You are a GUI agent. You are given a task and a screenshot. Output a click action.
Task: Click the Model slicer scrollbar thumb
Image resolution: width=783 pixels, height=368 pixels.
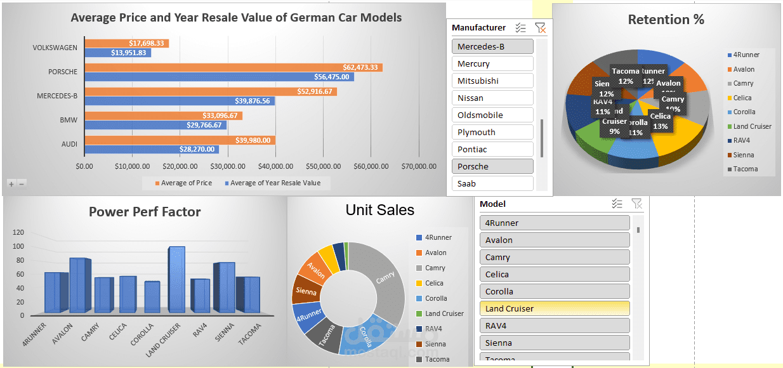(x=638, y=230)
